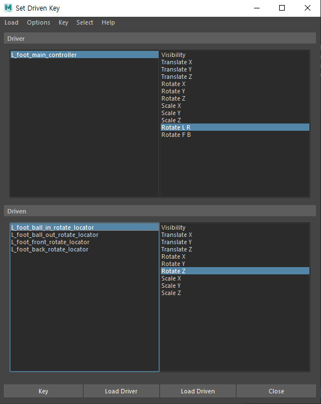The image size is (321, 404).
Task: Select Rotate Y in Driven attributes
Action: coord(235,264)
